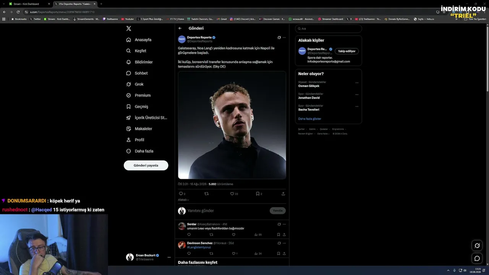
Task: Open Sohbet in the sidebar
Action: click(x=137, y=73)
